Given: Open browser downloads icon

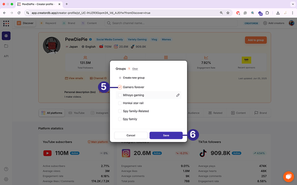Looking at the screenshot, I should pyautogui.click(x=278, y=13).
